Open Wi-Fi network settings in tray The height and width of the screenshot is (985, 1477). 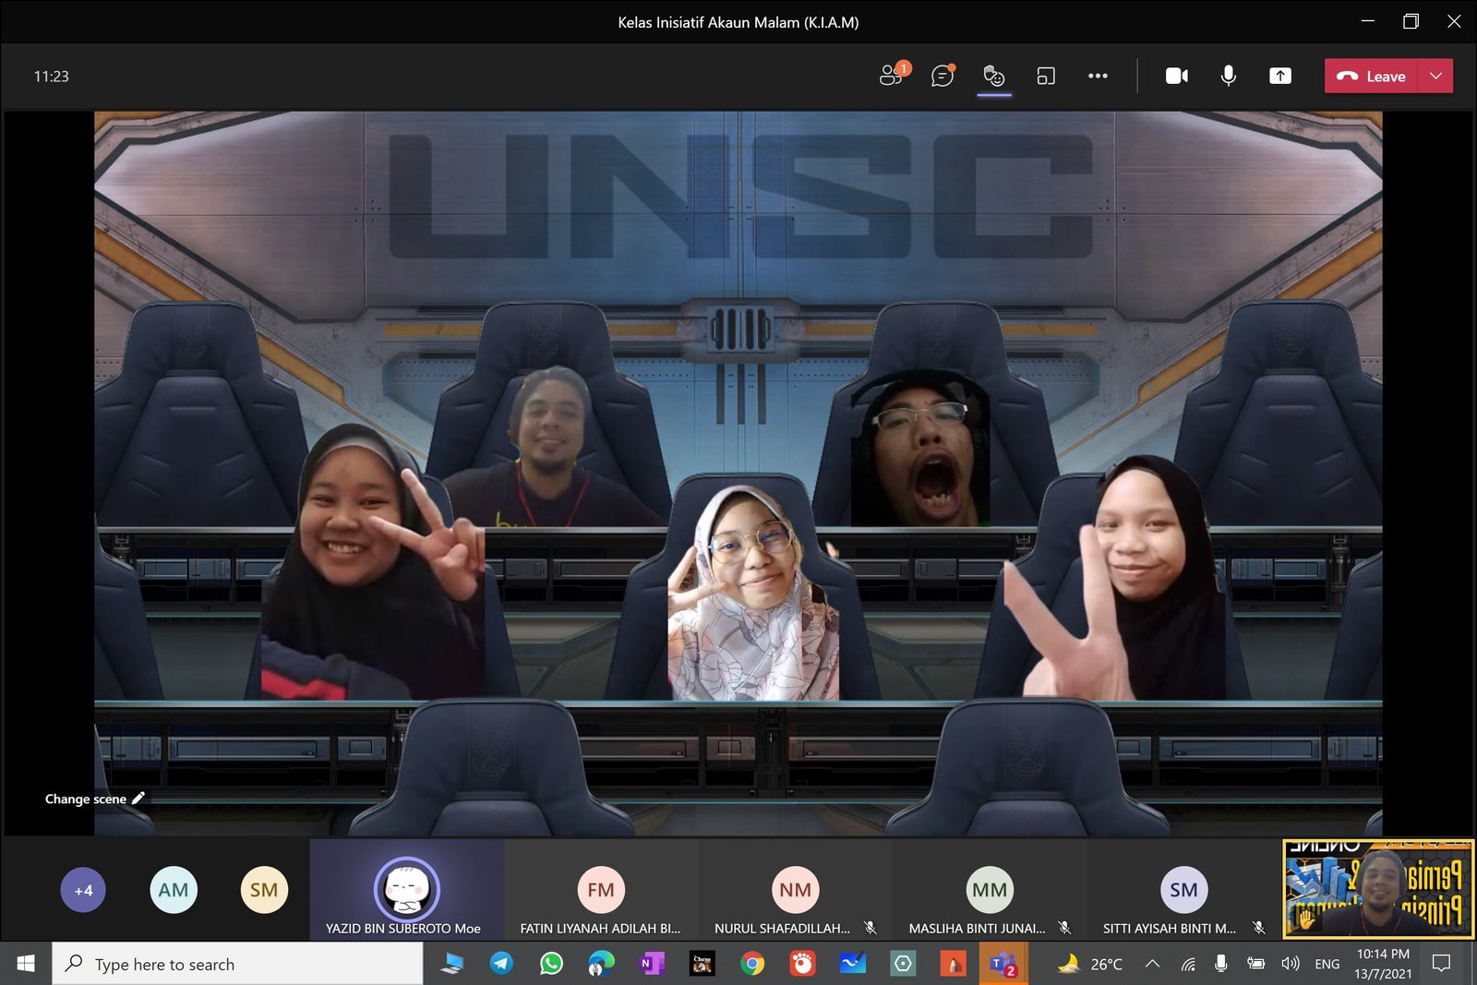(x=1189, y=964)
